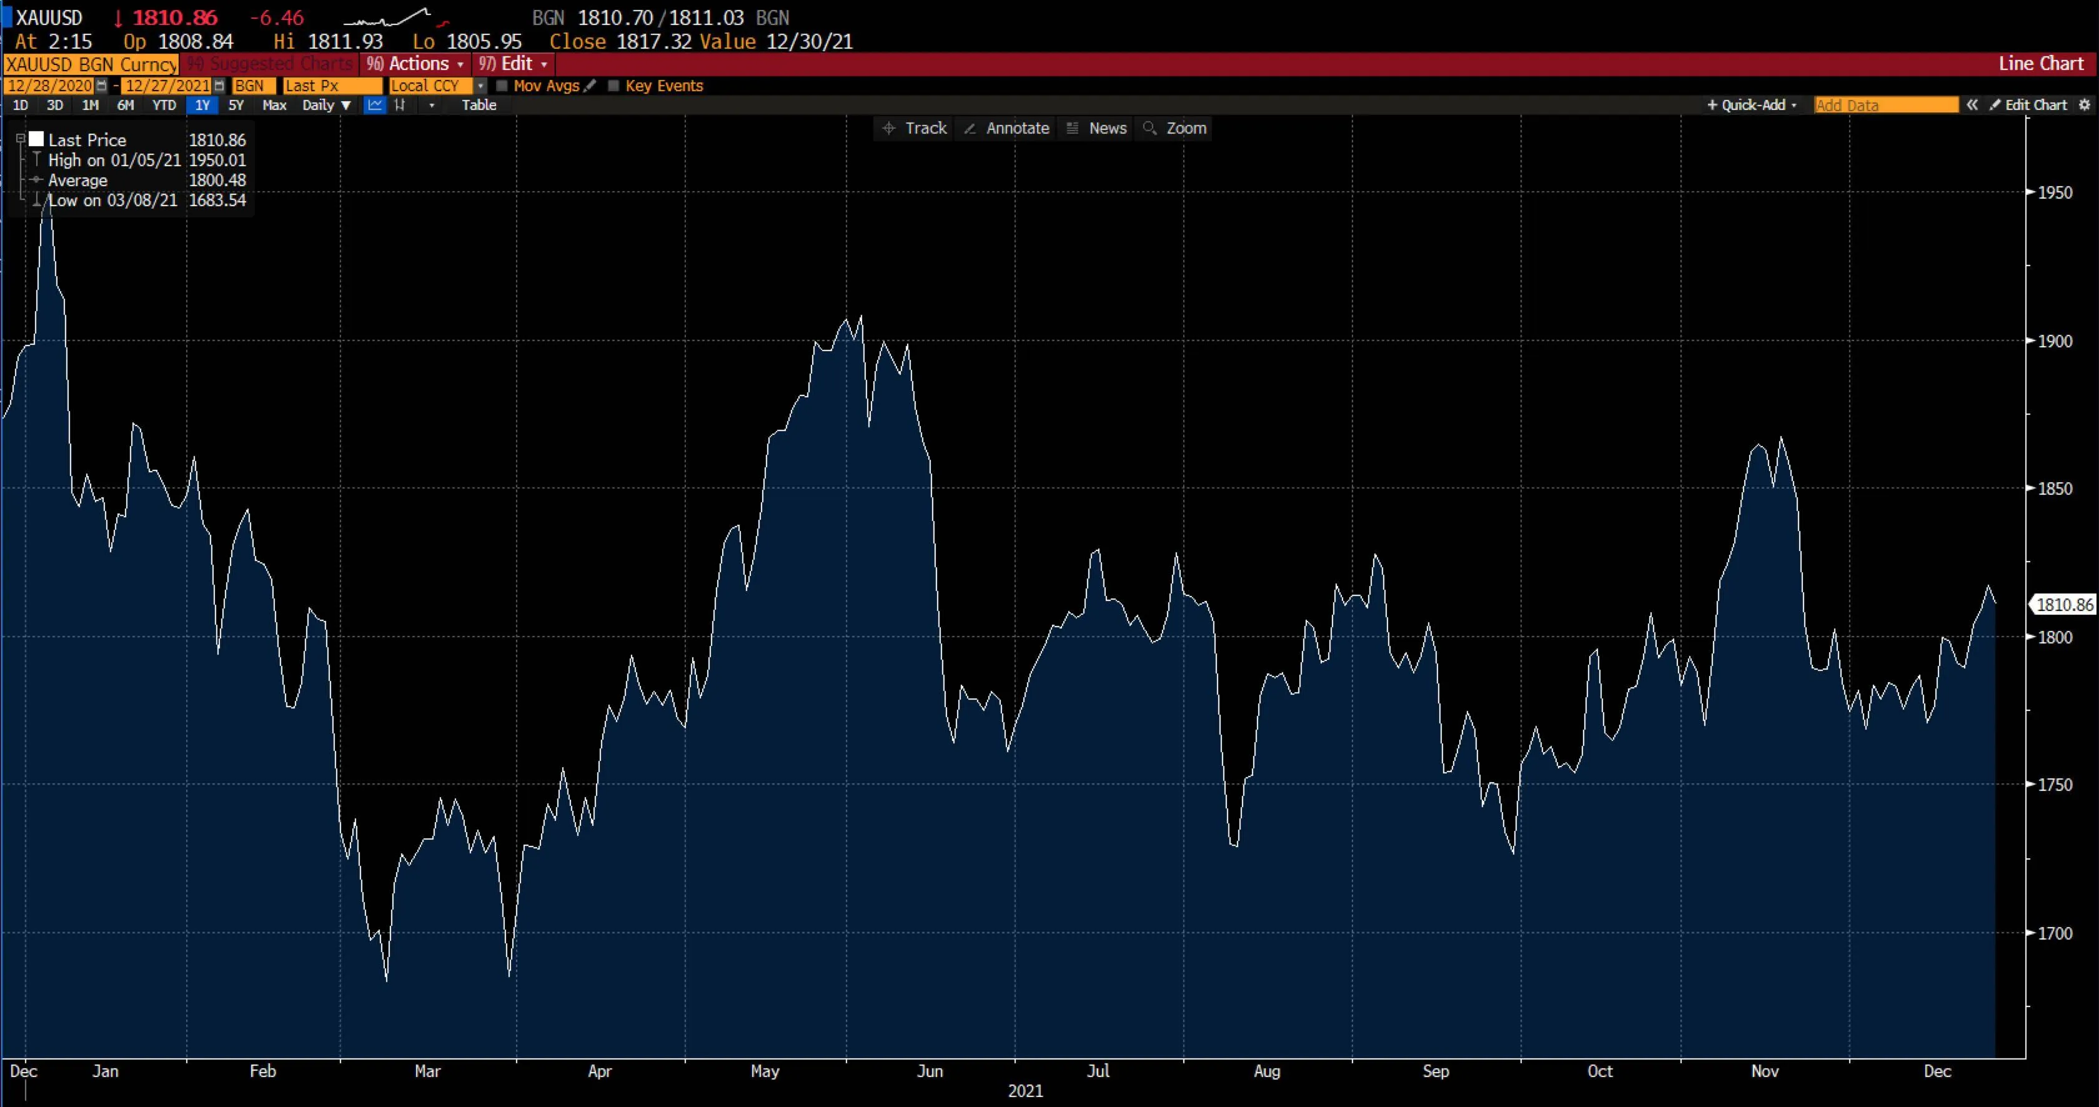The width and height of the screenshot is (2099, 1107).
Task: Select the line chart type icon
Action: tap(374, 105)
